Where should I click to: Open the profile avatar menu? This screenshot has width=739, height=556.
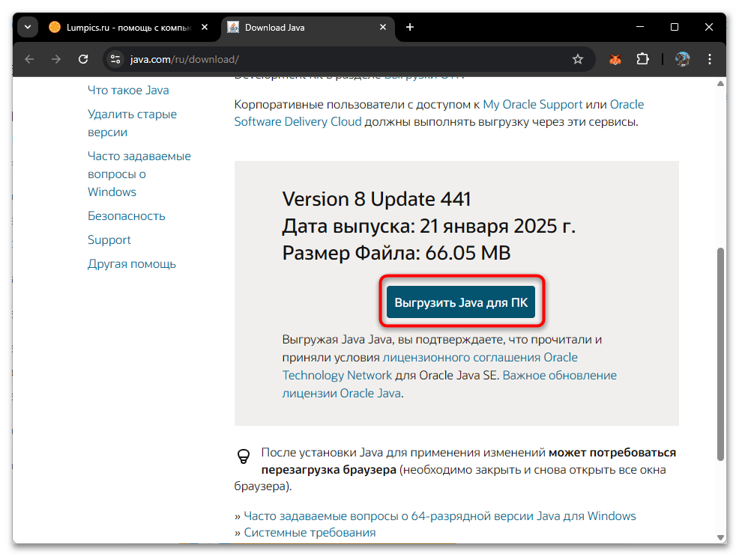[682, 59]
